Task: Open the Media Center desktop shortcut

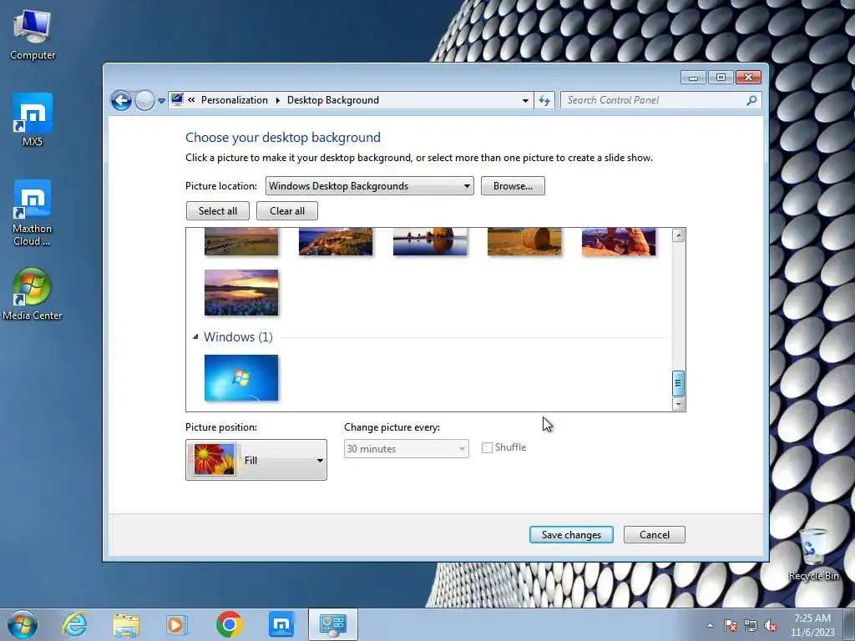Action: point(33,295)
